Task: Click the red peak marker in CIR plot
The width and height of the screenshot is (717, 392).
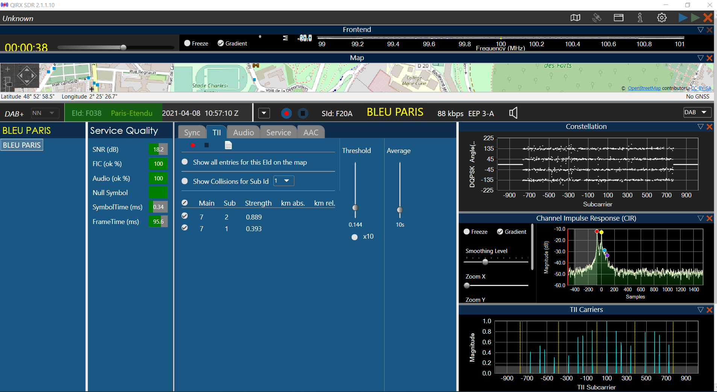Action: pyautogui.click(x=597, y=232)
